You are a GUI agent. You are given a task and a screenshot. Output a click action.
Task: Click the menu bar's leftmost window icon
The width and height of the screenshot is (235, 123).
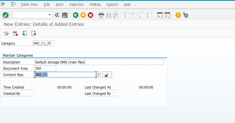(3, 4)
